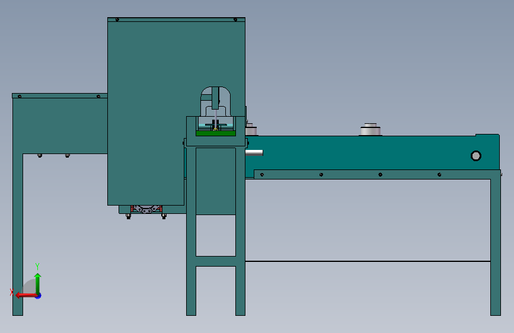Image resolution: width=514 pixels, height=333 pixels.
Task: Select the horizontal crossbar under the conveyor frame
Action: coord(368,261)
